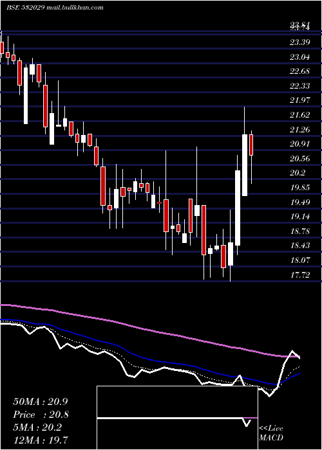The width and height of the screenshot is (322, 450).
Task: Click the 23.39 price axis label
Action: tap(300, 42)
